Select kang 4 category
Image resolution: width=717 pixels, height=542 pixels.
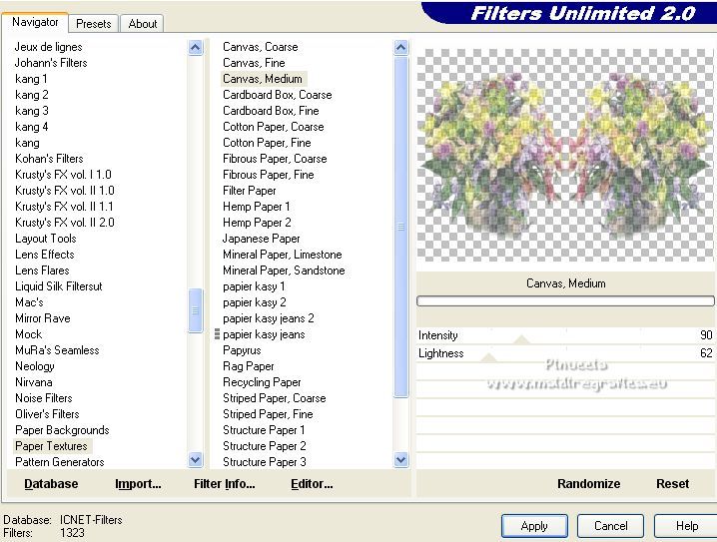(32, 127)
